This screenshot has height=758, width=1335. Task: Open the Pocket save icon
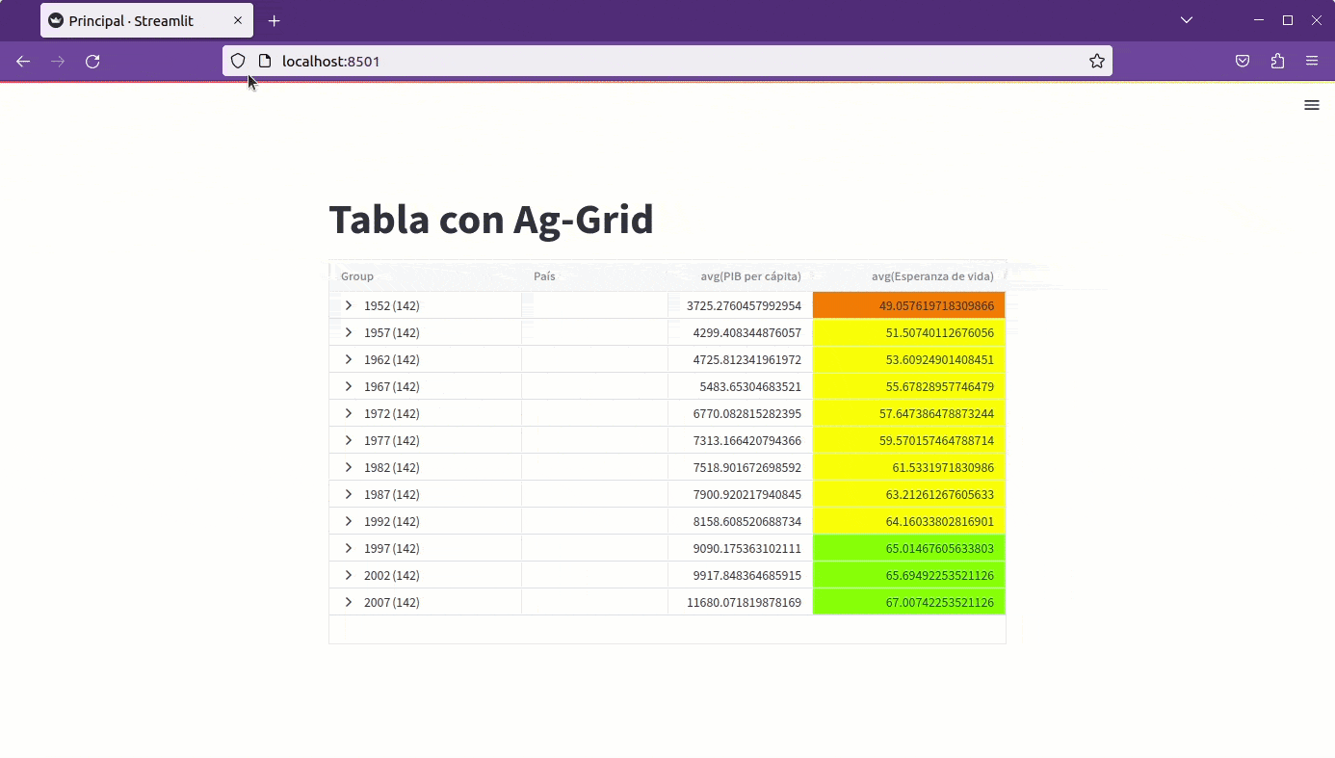[x=1243, y=61]
